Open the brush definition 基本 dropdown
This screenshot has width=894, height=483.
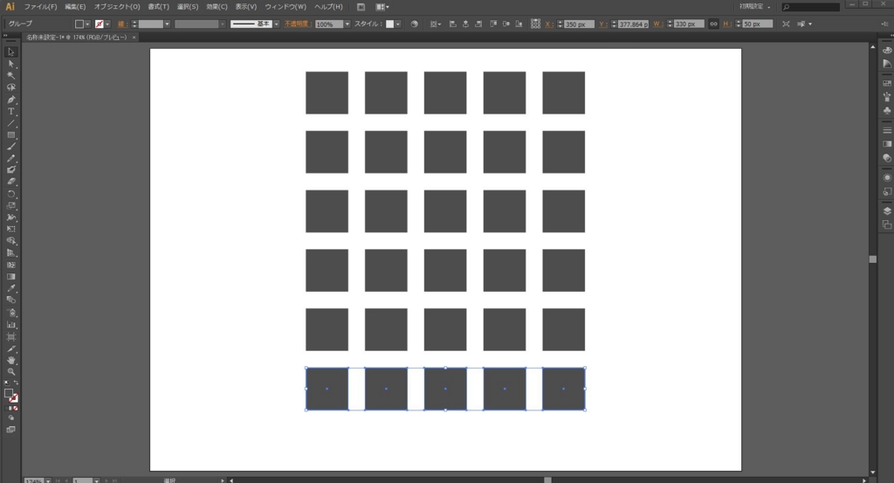[x=277, y=24]
